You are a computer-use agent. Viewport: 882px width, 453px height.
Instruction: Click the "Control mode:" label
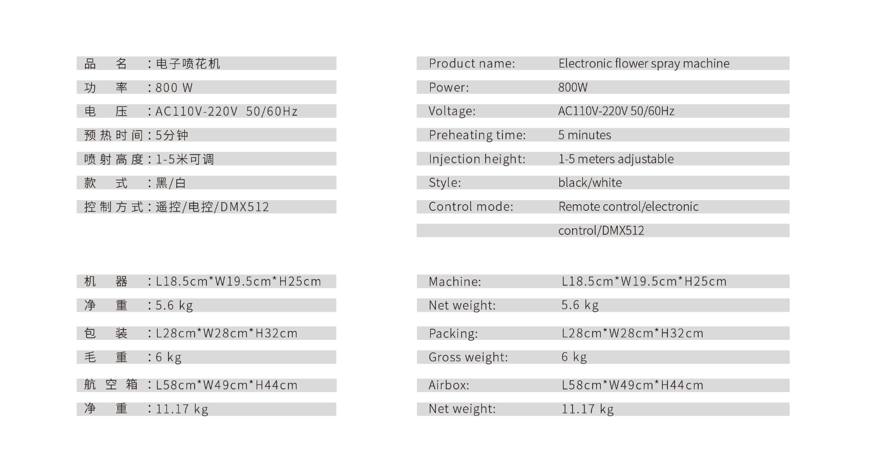point(471,207)
